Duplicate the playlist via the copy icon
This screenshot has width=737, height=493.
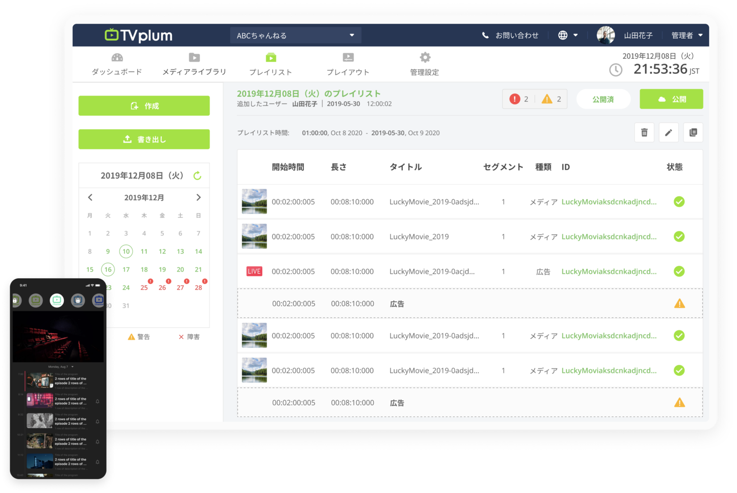pyautogui.click(x=693, y=133)
